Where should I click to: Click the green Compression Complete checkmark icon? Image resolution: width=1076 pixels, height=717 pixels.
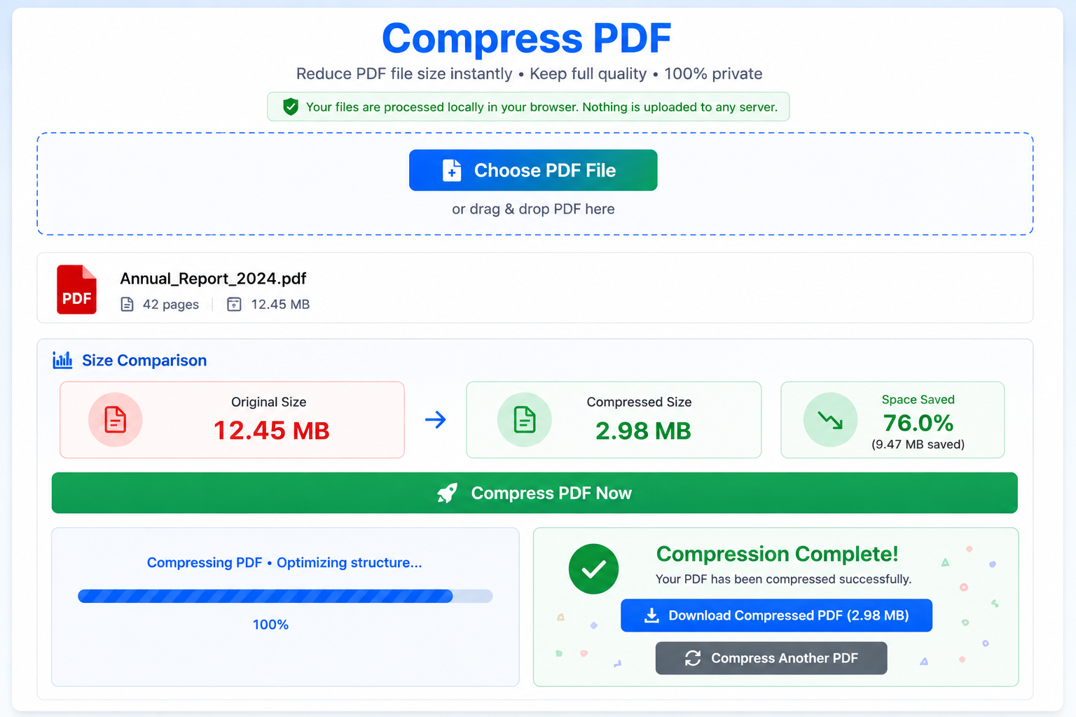tap(593, 569)
